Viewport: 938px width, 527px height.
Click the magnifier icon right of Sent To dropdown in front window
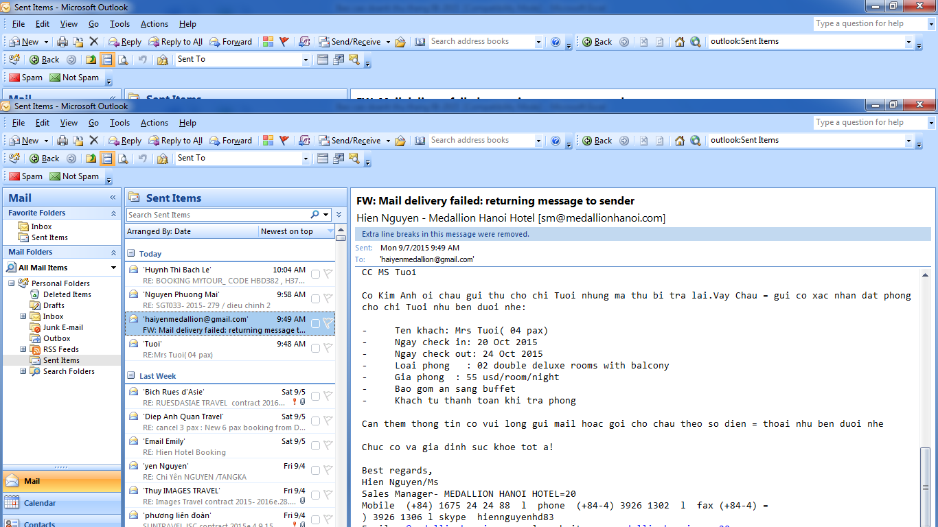click(x=354, y=159)
